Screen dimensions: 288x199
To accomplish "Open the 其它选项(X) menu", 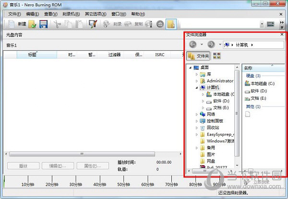I will coord(96,14).
